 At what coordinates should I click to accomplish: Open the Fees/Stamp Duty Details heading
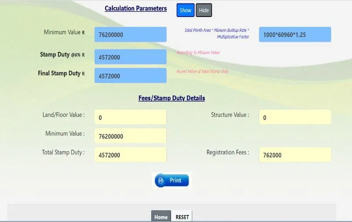pos(172,98)
